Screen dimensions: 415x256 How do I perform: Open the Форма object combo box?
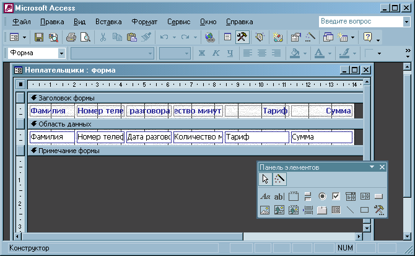[61, 53]
